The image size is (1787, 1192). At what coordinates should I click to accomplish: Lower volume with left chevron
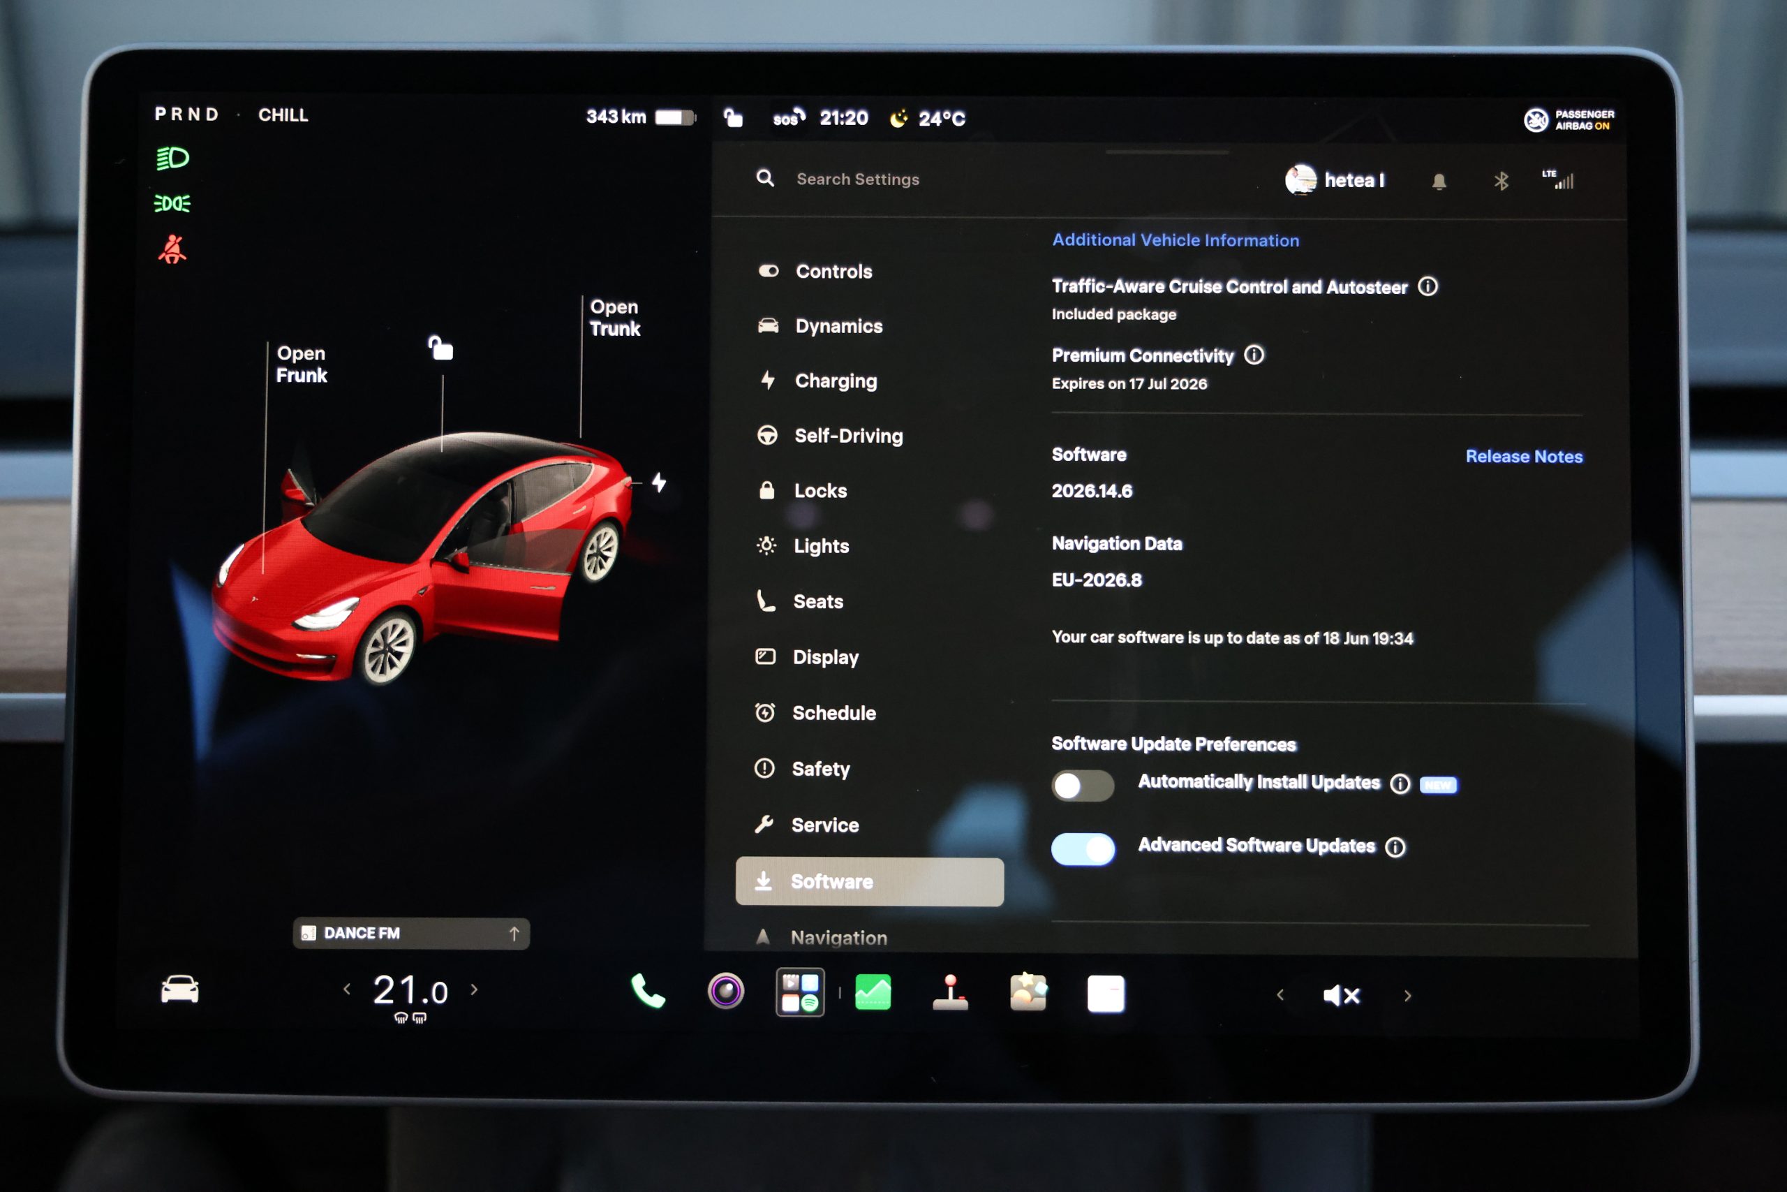(x=1280, y=995)
